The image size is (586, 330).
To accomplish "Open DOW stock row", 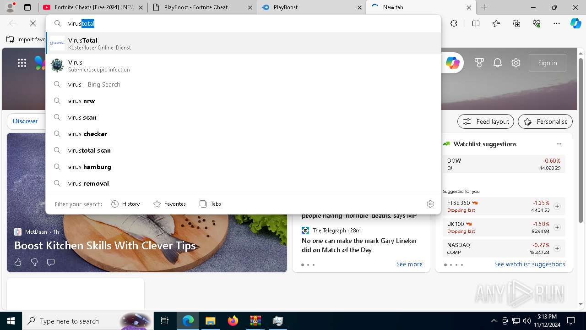I will click(x=504, y=164).
